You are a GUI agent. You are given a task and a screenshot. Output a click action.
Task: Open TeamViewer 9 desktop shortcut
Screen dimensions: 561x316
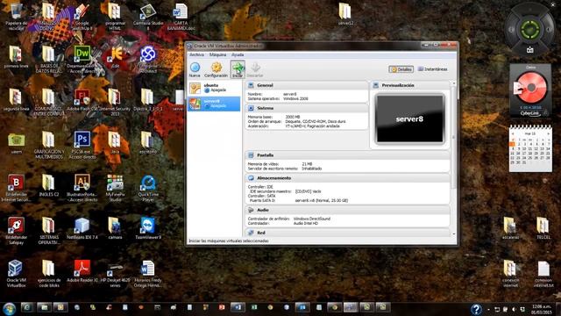[148, 228]
